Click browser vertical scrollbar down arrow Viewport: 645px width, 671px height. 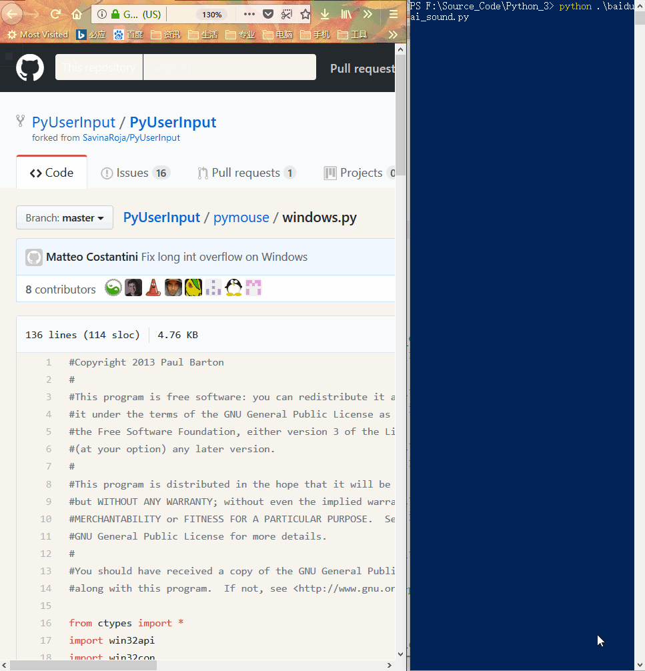click(x=400, y=654)
